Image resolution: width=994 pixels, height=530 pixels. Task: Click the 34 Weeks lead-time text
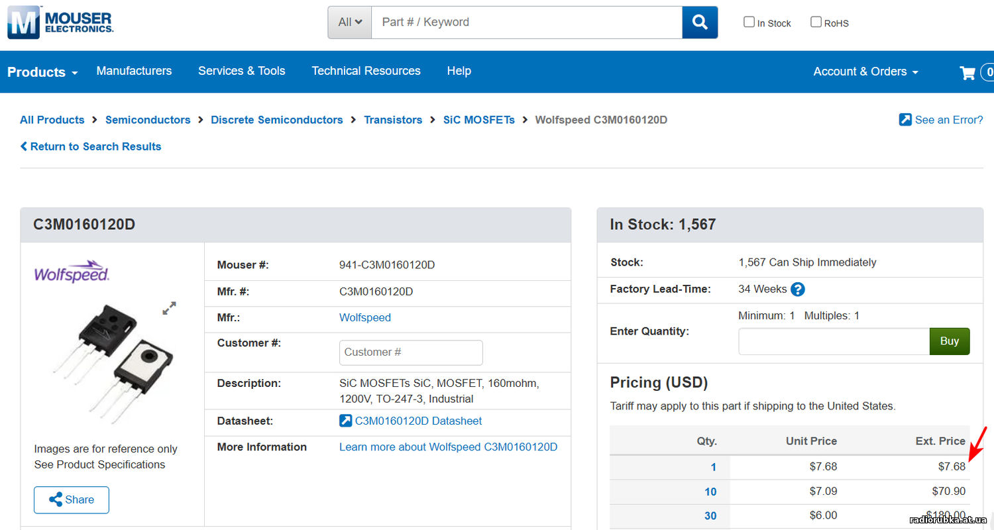(x=762, y=290)
